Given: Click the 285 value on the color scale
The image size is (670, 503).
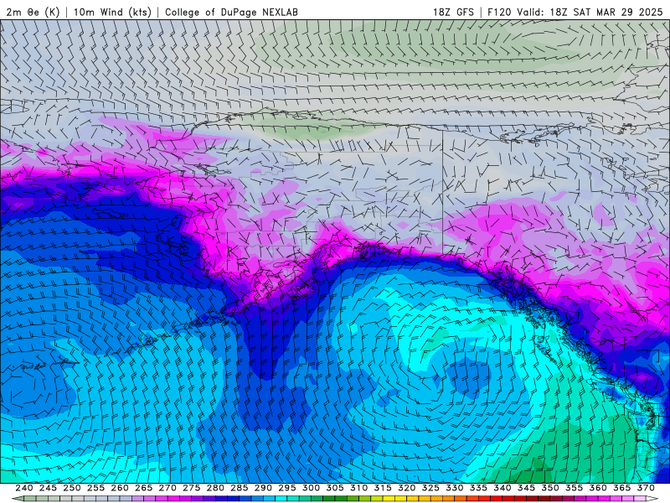Looking at the screenshot, I should coord(240,488).
